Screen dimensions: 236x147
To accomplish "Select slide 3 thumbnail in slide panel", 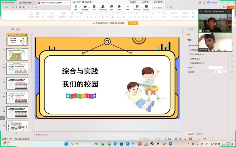I will pyautogui.click(x=17, y=69).
